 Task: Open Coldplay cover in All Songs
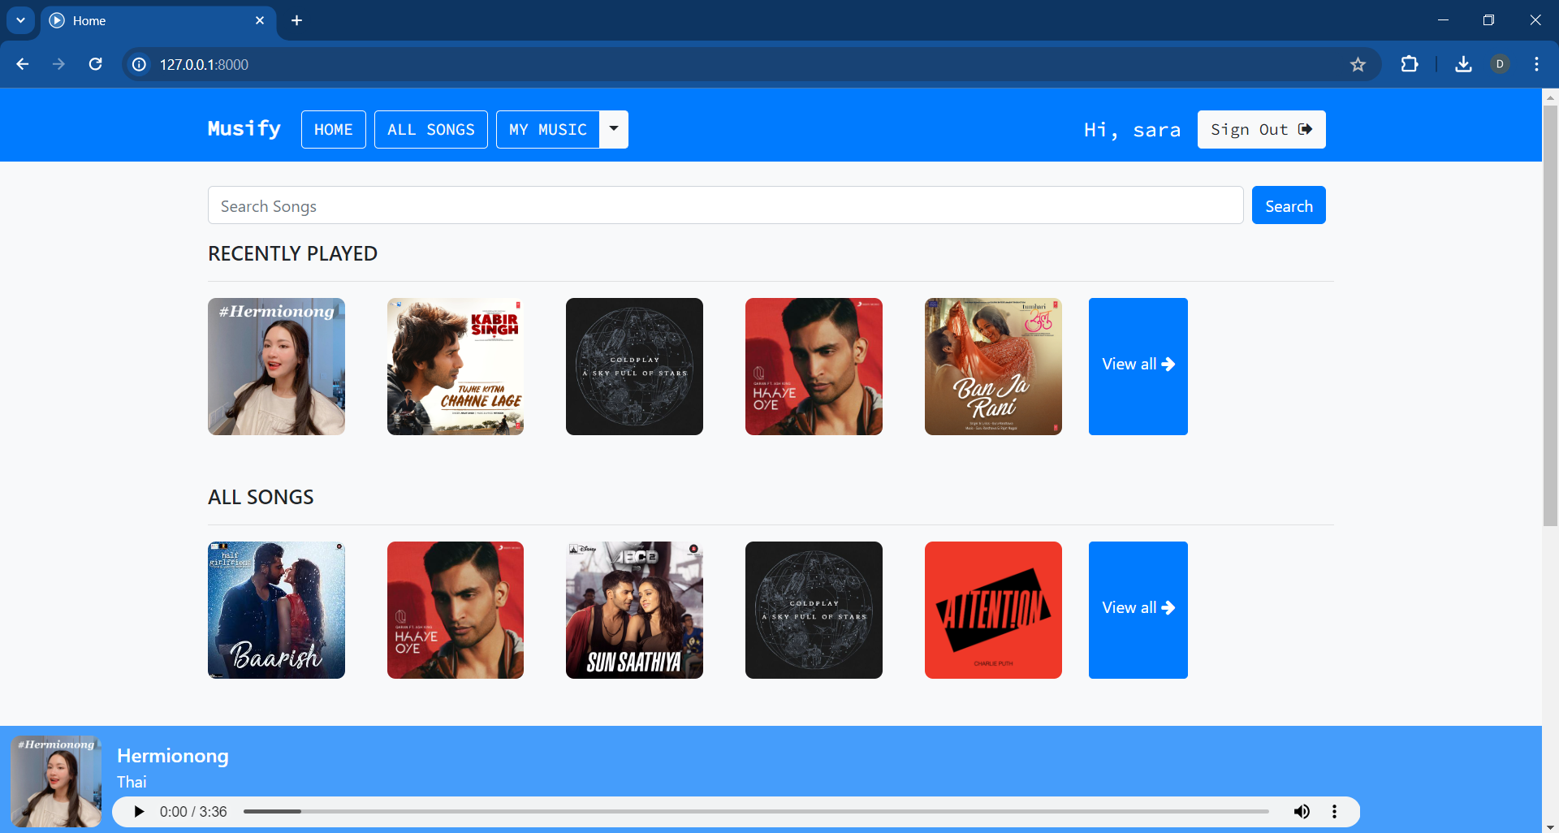coord(814,610)
